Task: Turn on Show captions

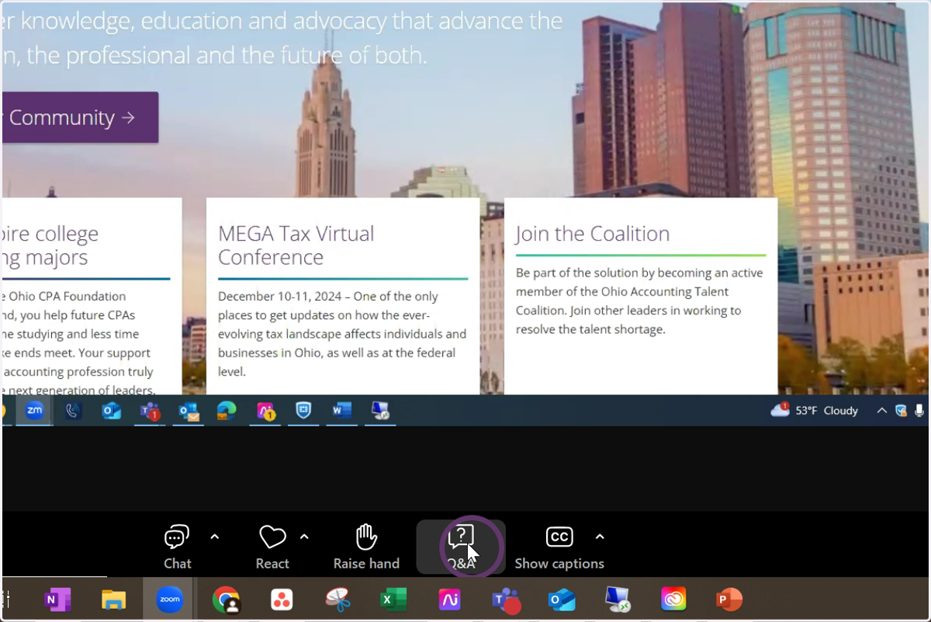Action: coord(559,547)
